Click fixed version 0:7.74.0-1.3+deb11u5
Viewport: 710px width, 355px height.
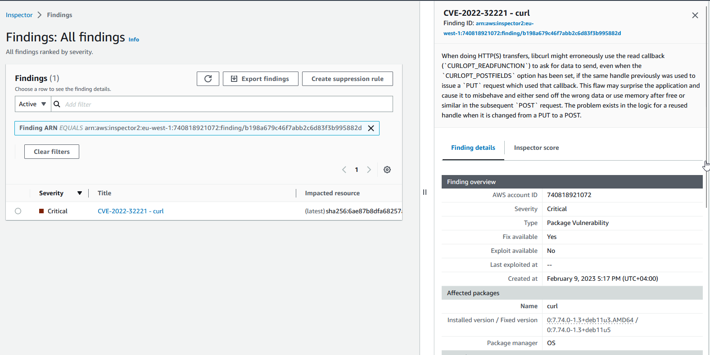click(579, 330)
